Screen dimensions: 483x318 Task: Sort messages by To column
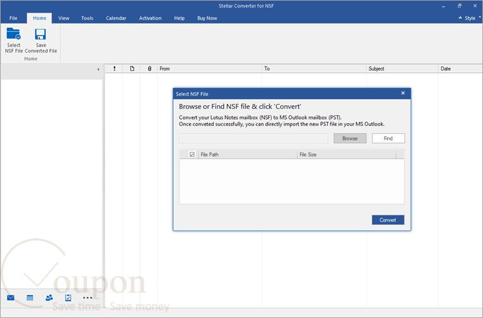tap(314, 68)
